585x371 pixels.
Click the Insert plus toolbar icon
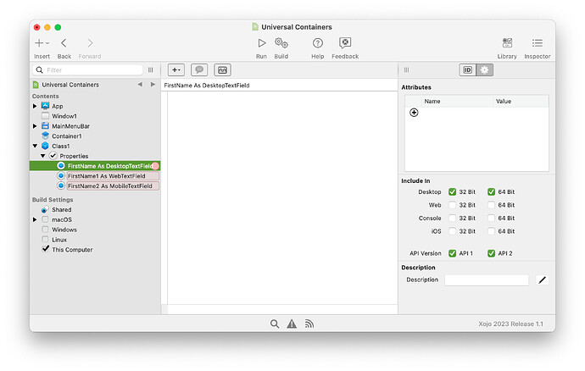(39, 43)
